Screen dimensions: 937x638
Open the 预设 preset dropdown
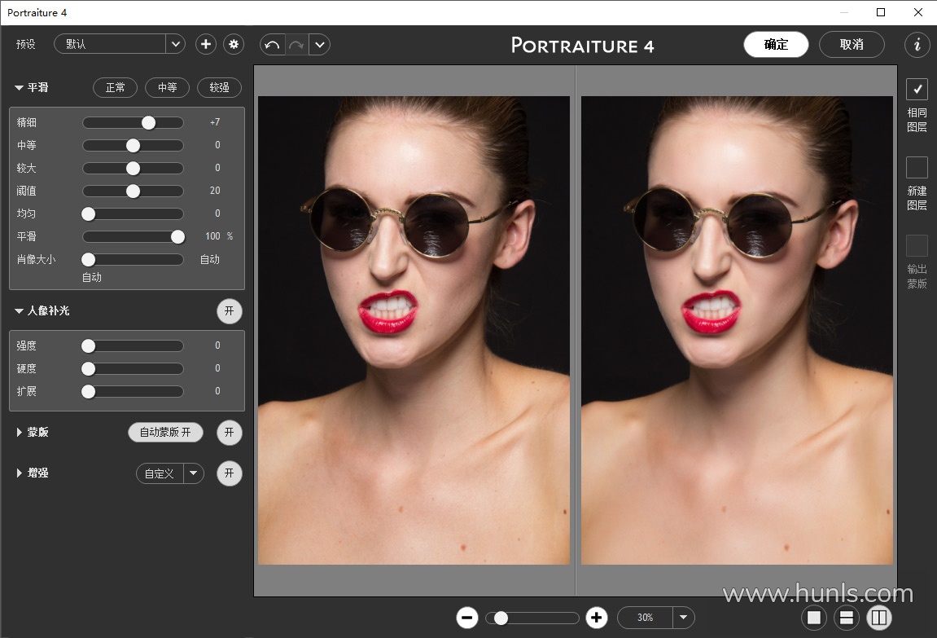coord(175,44)
